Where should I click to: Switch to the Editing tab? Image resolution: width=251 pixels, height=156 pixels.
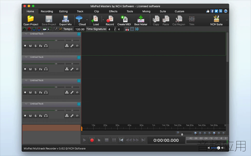pyautogui.click(x=64, y=11)
